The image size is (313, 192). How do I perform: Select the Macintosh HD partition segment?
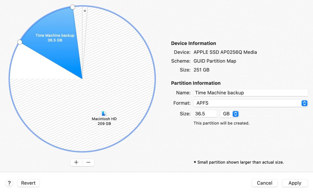pyautogui.click(x=104, y=120)
